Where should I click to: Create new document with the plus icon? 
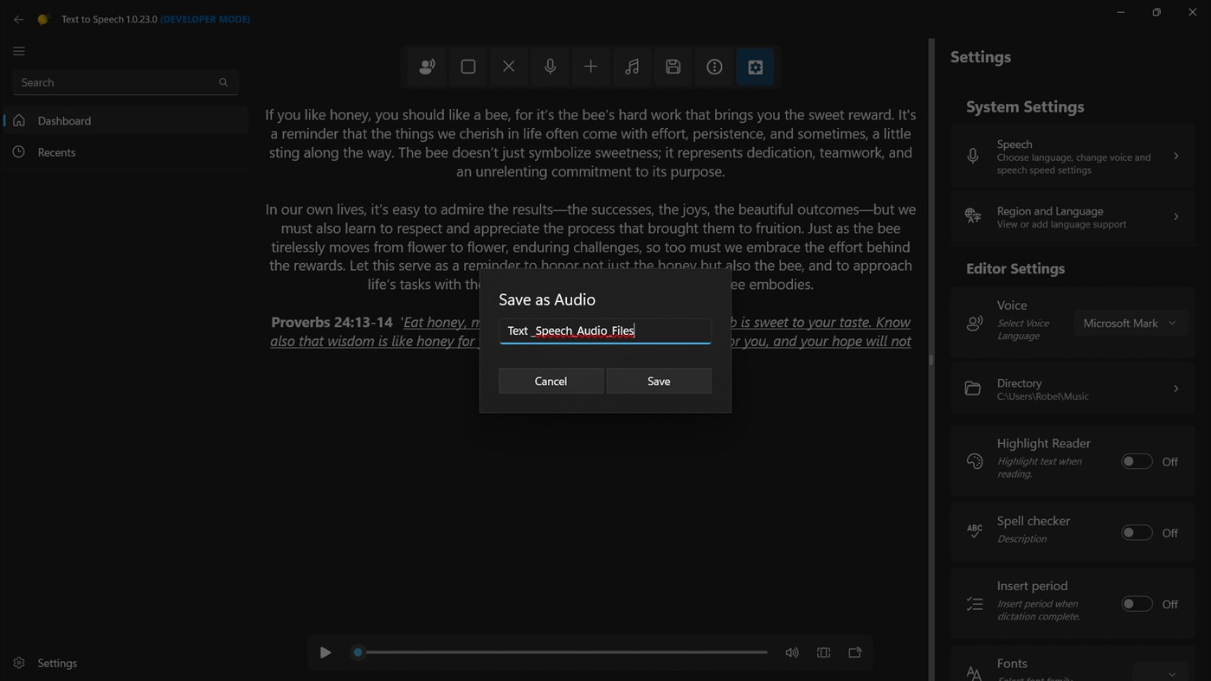click(x=590, y=67)
